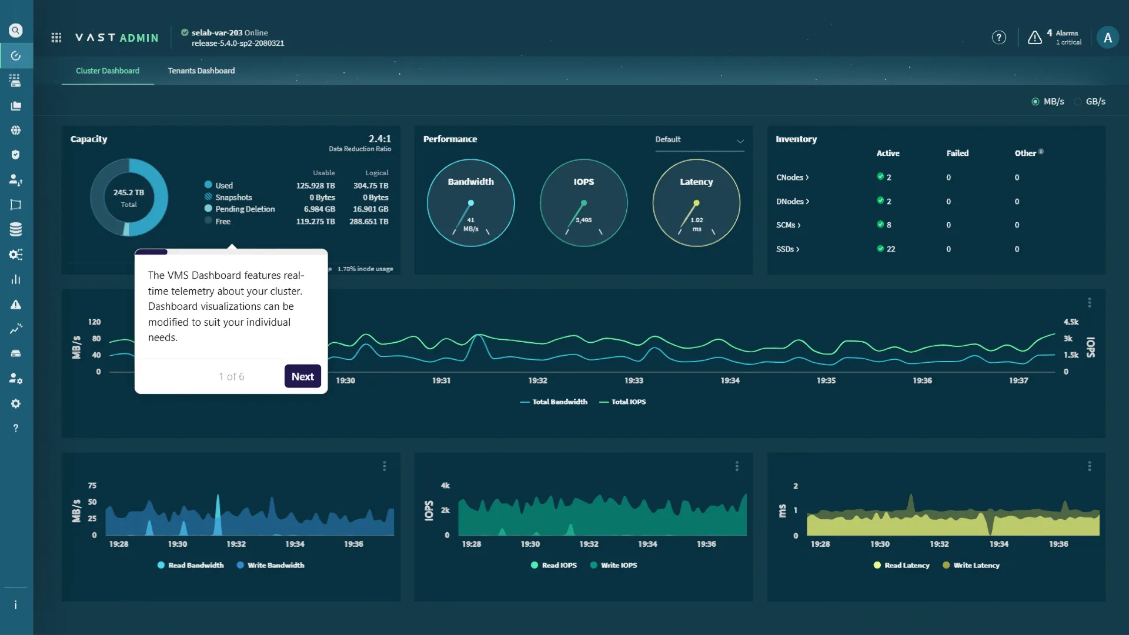Image resolution: width=1129 pixels, height=635 pixels.
Task: Open the apps grid beside VAST Admin
Action: click(x=56, y=36)
